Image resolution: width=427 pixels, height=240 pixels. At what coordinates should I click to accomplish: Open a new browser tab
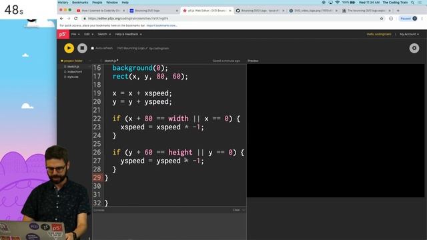(398, 11)
